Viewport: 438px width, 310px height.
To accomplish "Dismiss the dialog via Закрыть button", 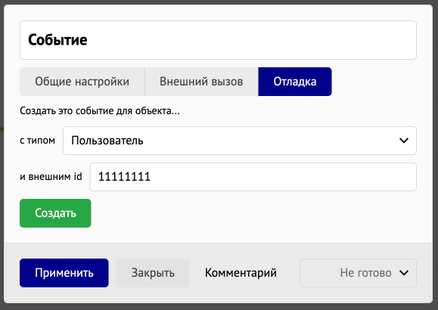I will point(153,273).
